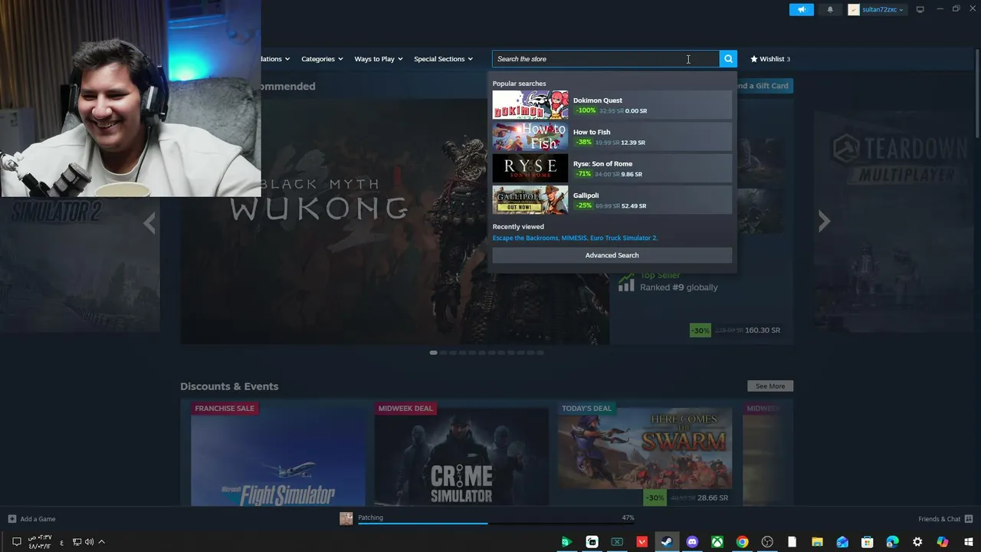Viewport: 981px width, 552px height.
Task: Open Euro Truck Simulator 2 recently viewed link
Action: tap(624, 238)
